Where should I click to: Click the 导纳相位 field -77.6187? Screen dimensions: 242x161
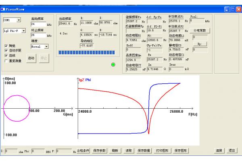pos(87,46)
